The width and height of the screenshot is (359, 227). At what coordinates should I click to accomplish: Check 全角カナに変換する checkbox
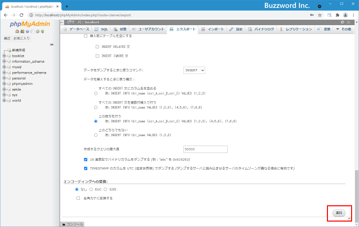[78, 198]
